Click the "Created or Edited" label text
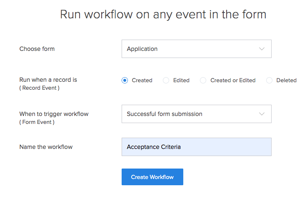 (x=233, y=81)
